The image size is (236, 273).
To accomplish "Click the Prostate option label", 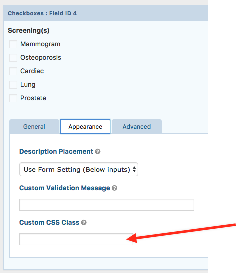I will [33, 98].
